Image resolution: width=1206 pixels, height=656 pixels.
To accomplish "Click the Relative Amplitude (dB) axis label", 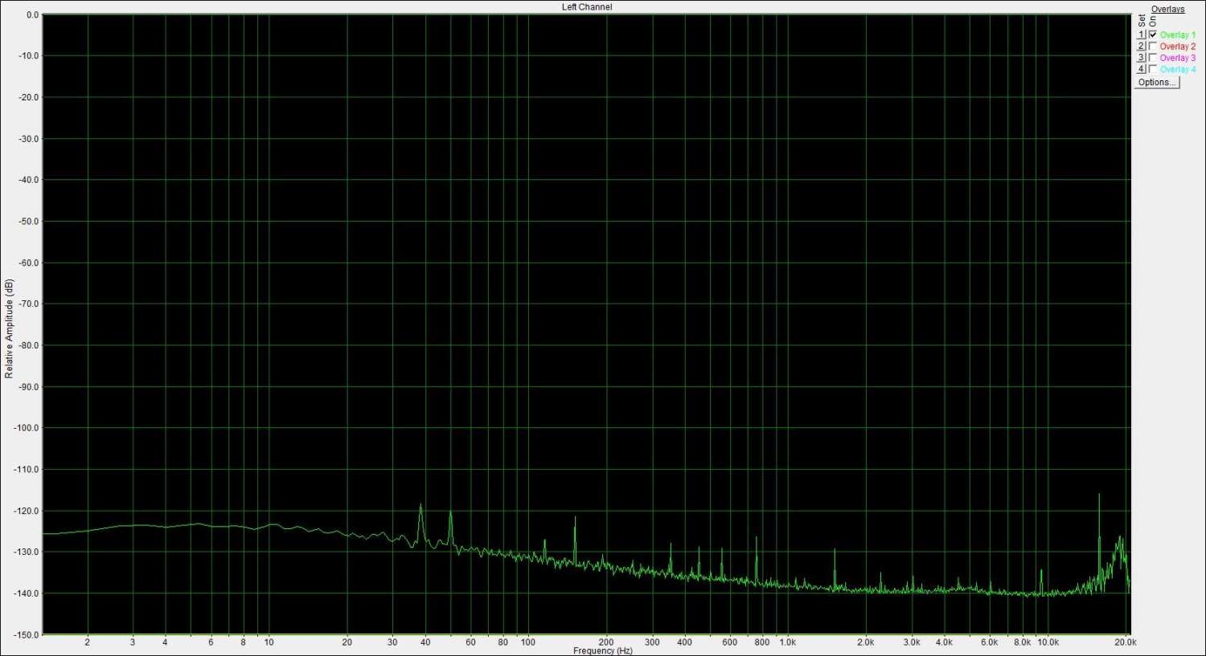I will (x=9, y=328).
